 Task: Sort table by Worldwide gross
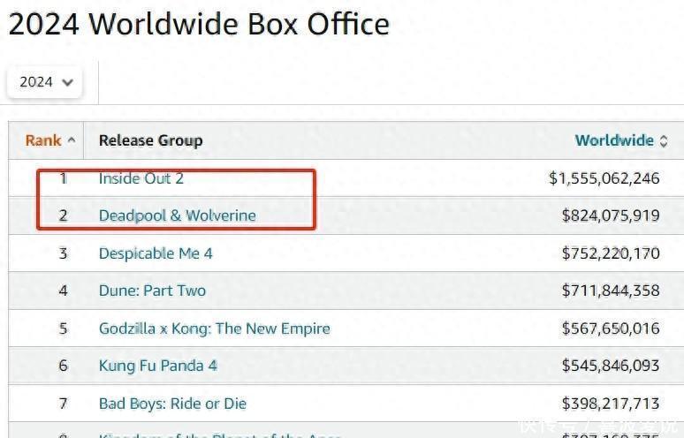click(x=614, y=140)
